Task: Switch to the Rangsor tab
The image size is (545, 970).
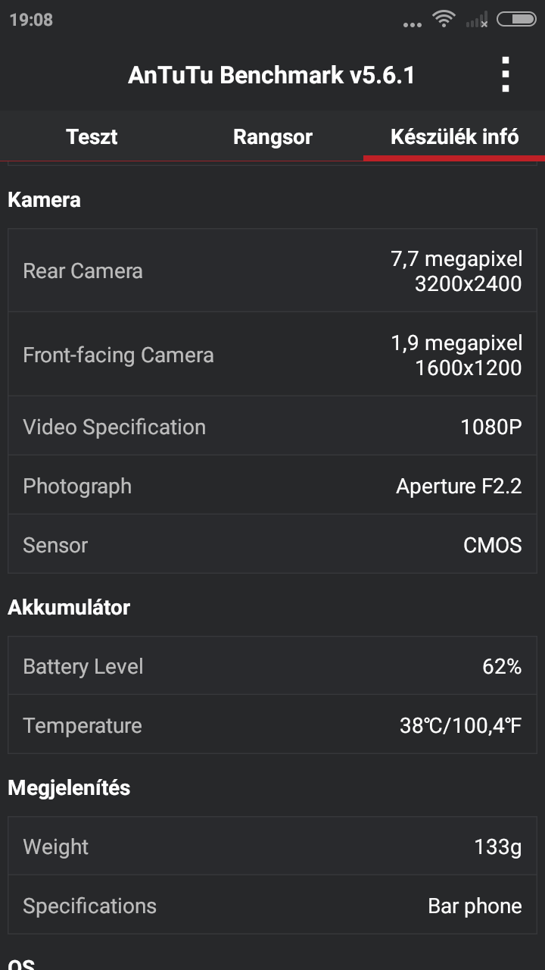Action: (x=272, y=137)
